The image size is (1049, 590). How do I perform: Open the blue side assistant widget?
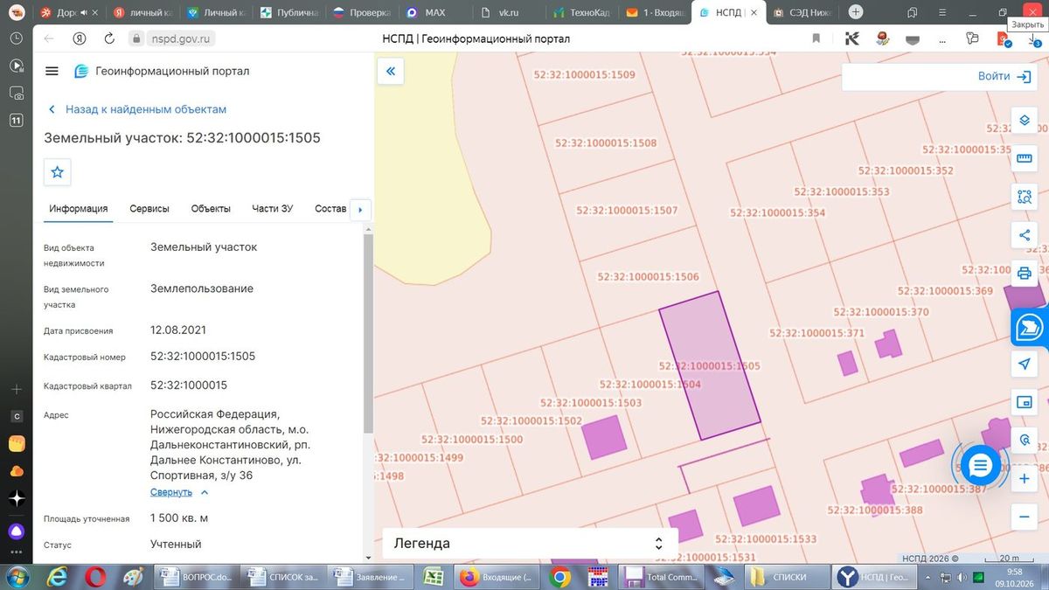tap(1031, 327)
